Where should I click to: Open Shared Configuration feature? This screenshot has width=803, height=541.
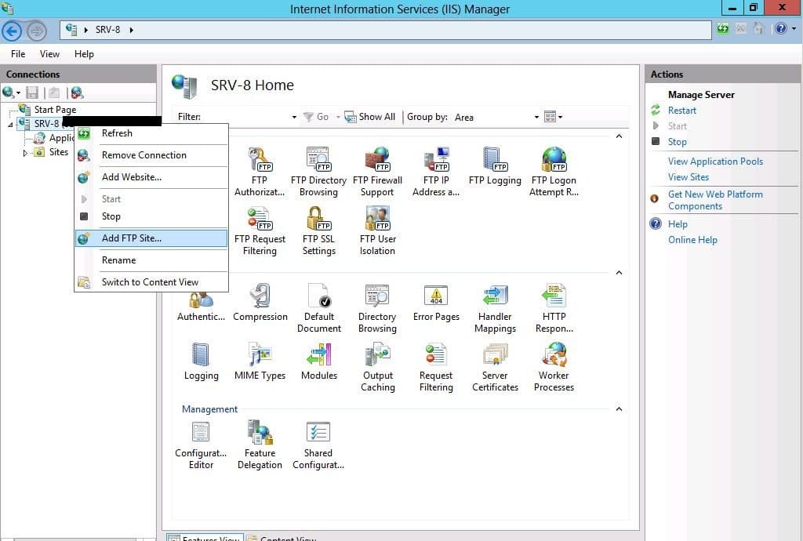[318, 445]
